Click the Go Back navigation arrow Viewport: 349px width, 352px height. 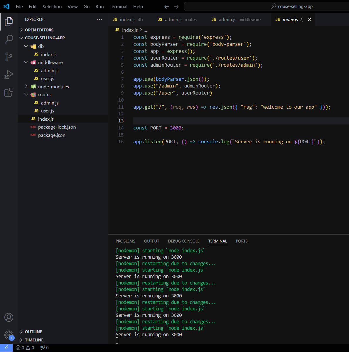[x=166, y=6]
